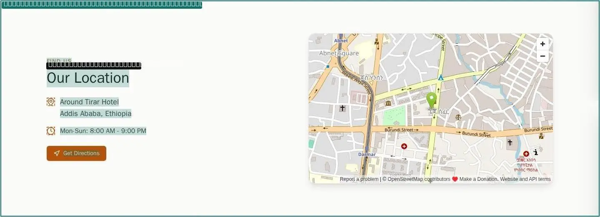Open the Report a problem link
The width and height of the screenshot is (600, 217).
coord(359,179)
